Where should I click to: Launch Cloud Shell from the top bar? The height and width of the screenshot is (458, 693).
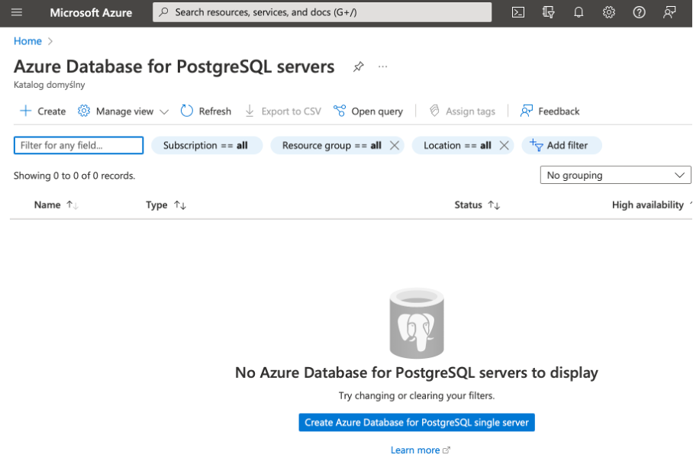(518, 12)
